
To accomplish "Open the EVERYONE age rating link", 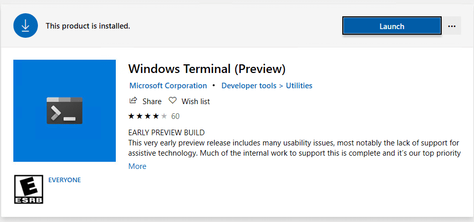I will (65, 180).
